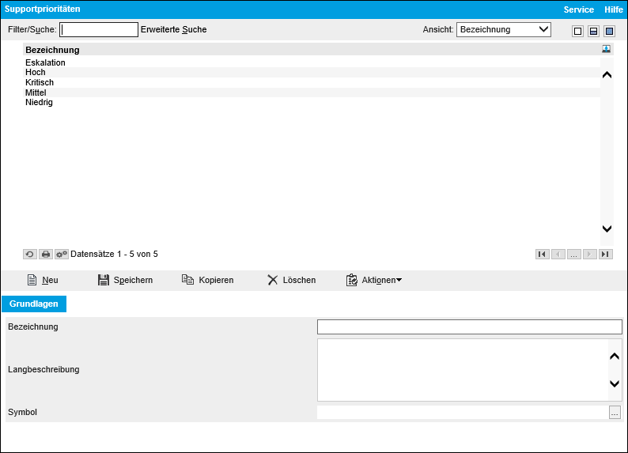This screenshot has height=453, width=628.
Task: Click the export icon in list header
Action: point(606,49)
